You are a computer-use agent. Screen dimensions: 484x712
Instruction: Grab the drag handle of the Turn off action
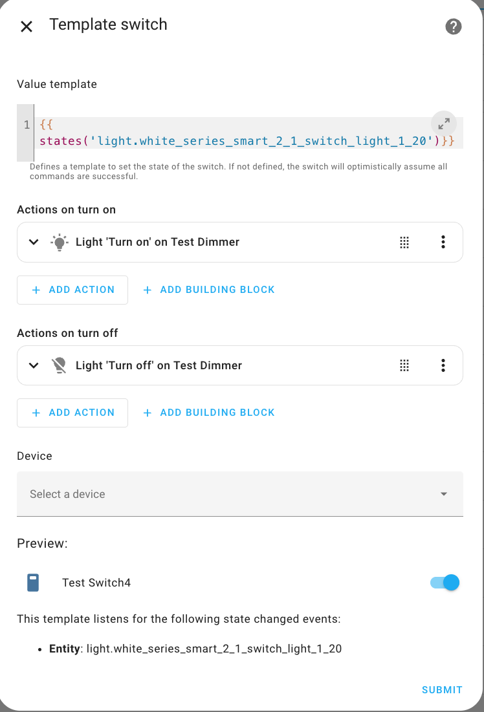coord(404,365)
